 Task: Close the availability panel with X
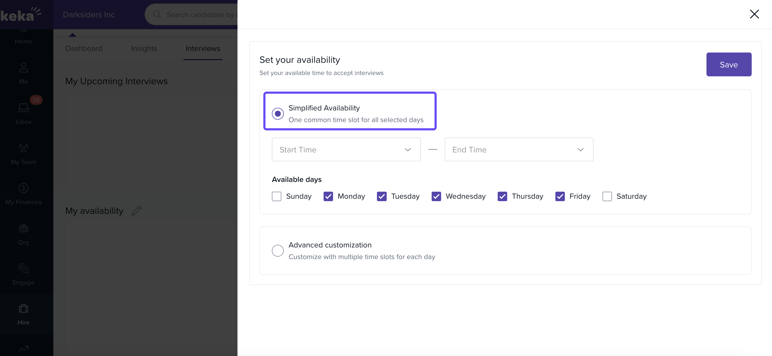click(754, 14)
